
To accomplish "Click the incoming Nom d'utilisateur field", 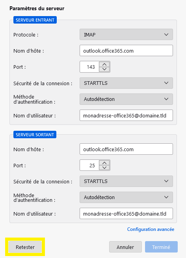I will click(x=126, y=115).
